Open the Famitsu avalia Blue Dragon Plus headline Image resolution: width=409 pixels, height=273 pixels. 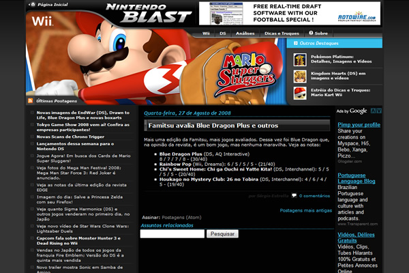point(213,126)
